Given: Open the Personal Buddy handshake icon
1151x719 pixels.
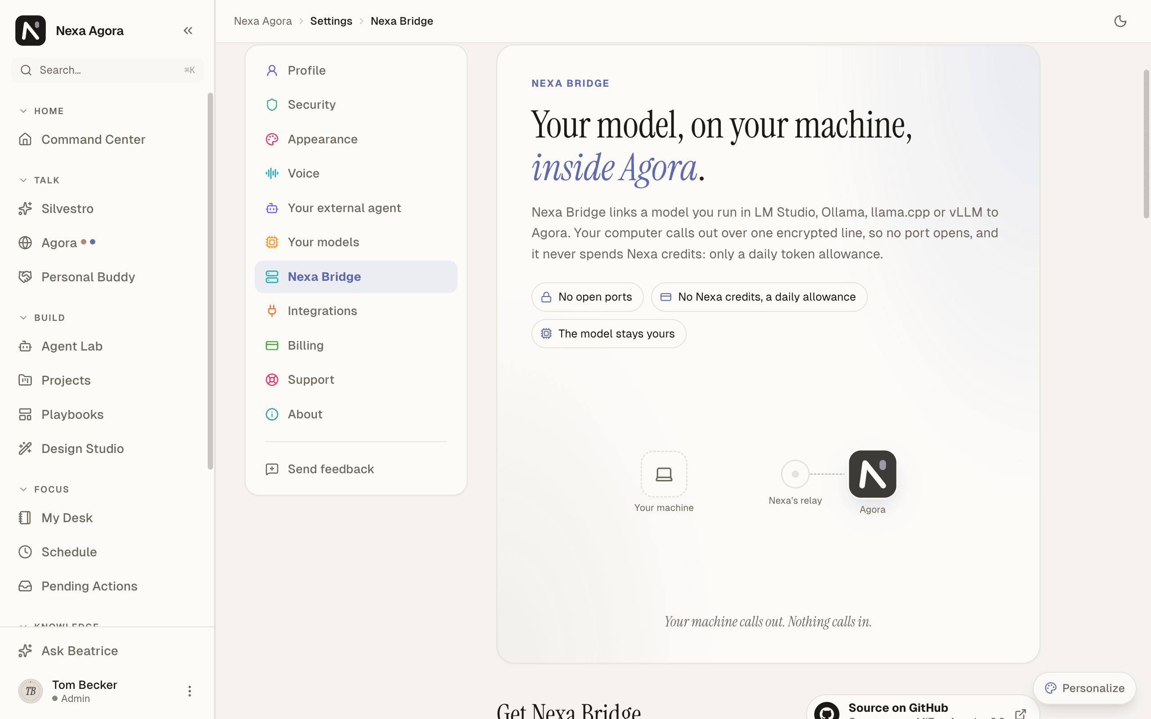Looking at the screenshot, I should [x=25, y=277].
